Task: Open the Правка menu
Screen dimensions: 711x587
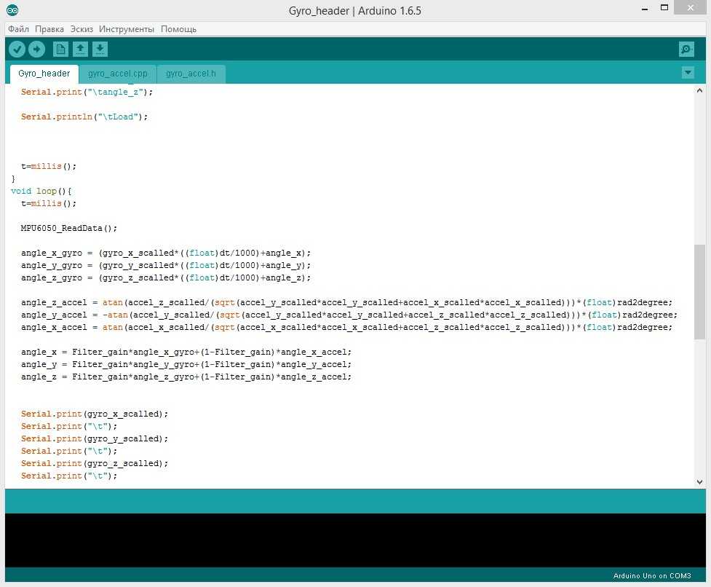Action: click(x=49, y=29)
